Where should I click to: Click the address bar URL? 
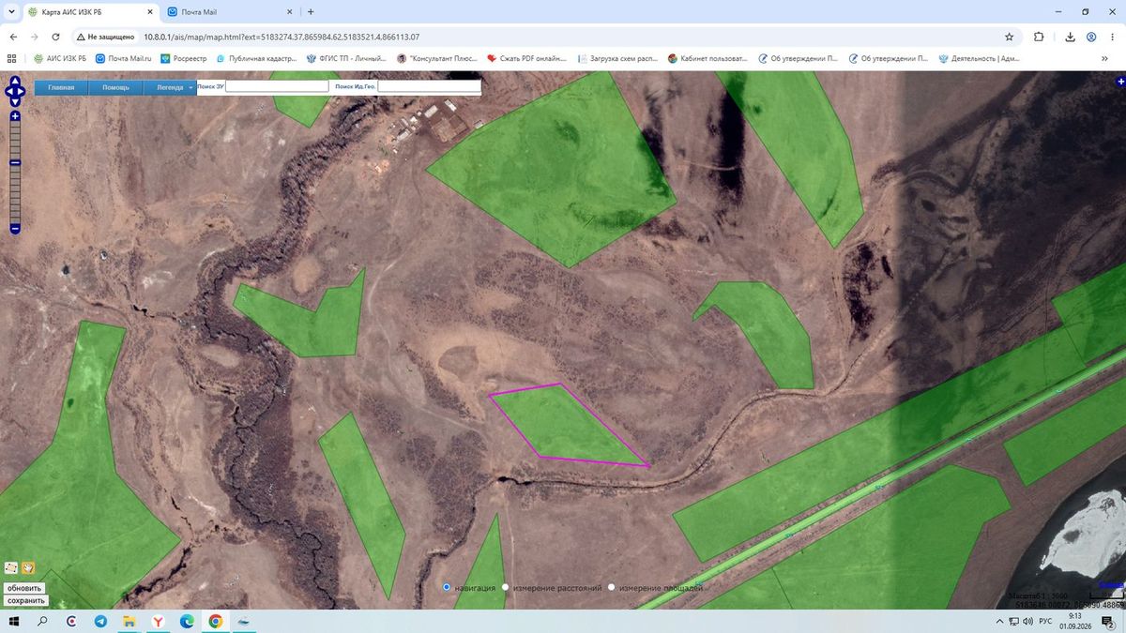coord(281,37)
